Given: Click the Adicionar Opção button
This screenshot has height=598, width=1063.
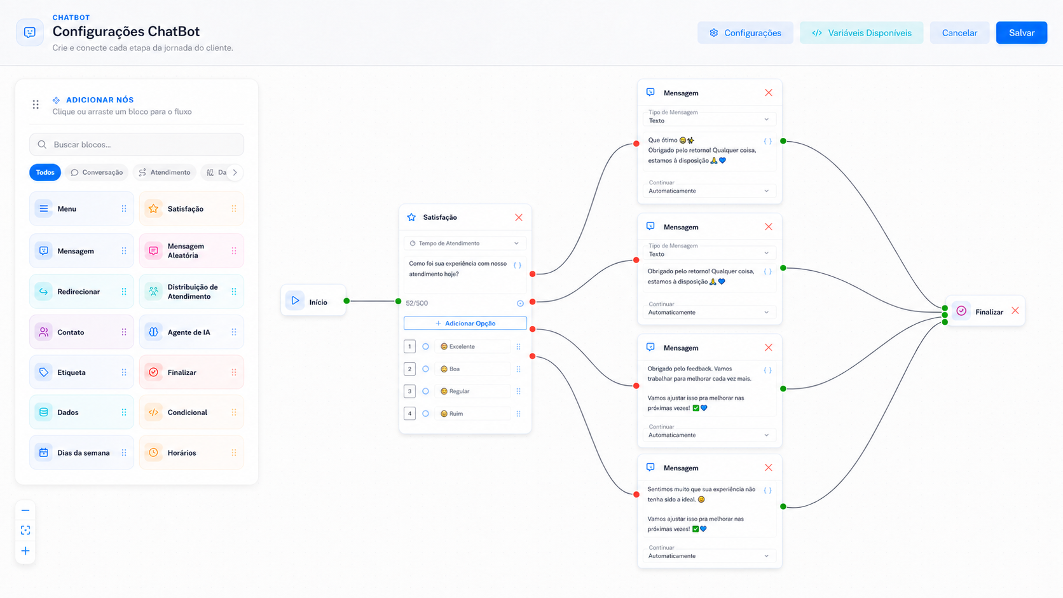Looking at the screenshot, I should (465, 323).
